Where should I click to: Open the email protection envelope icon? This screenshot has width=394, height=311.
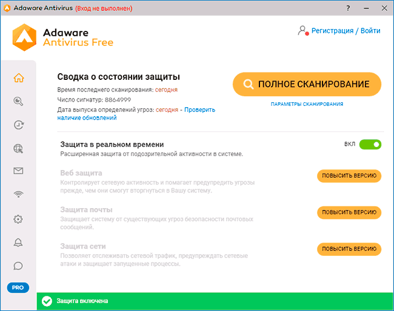(18, 171)
